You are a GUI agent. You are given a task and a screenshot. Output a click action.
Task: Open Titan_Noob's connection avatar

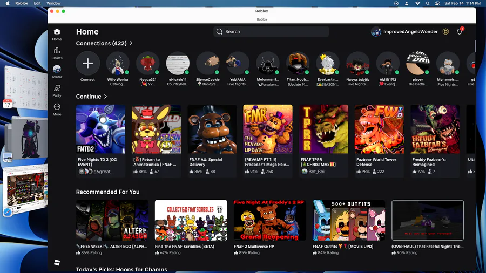click(x=298, y=63)
